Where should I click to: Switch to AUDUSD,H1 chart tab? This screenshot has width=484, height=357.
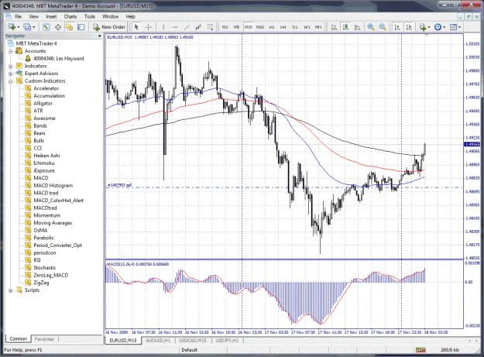coord(158,340)
